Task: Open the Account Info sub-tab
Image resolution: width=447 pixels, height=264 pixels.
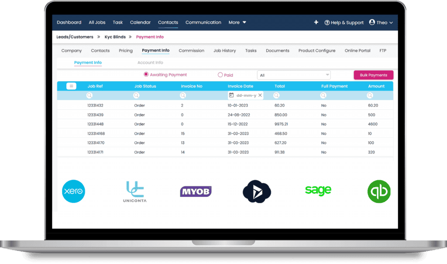Action: coord(150,63)
